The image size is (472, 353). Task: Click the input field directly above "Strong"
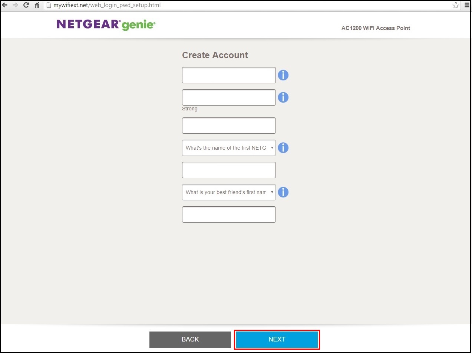point(229,97)
